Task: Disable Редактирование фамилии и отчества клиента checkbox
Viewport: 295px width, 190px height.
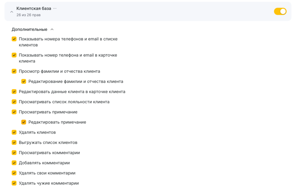Action: click(x=24, y=81)
